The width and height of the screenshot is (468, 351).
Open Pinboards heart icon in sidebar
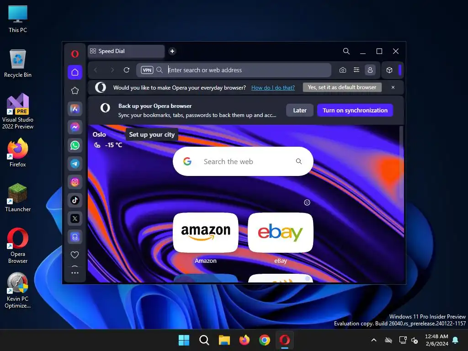pos(75,255)
